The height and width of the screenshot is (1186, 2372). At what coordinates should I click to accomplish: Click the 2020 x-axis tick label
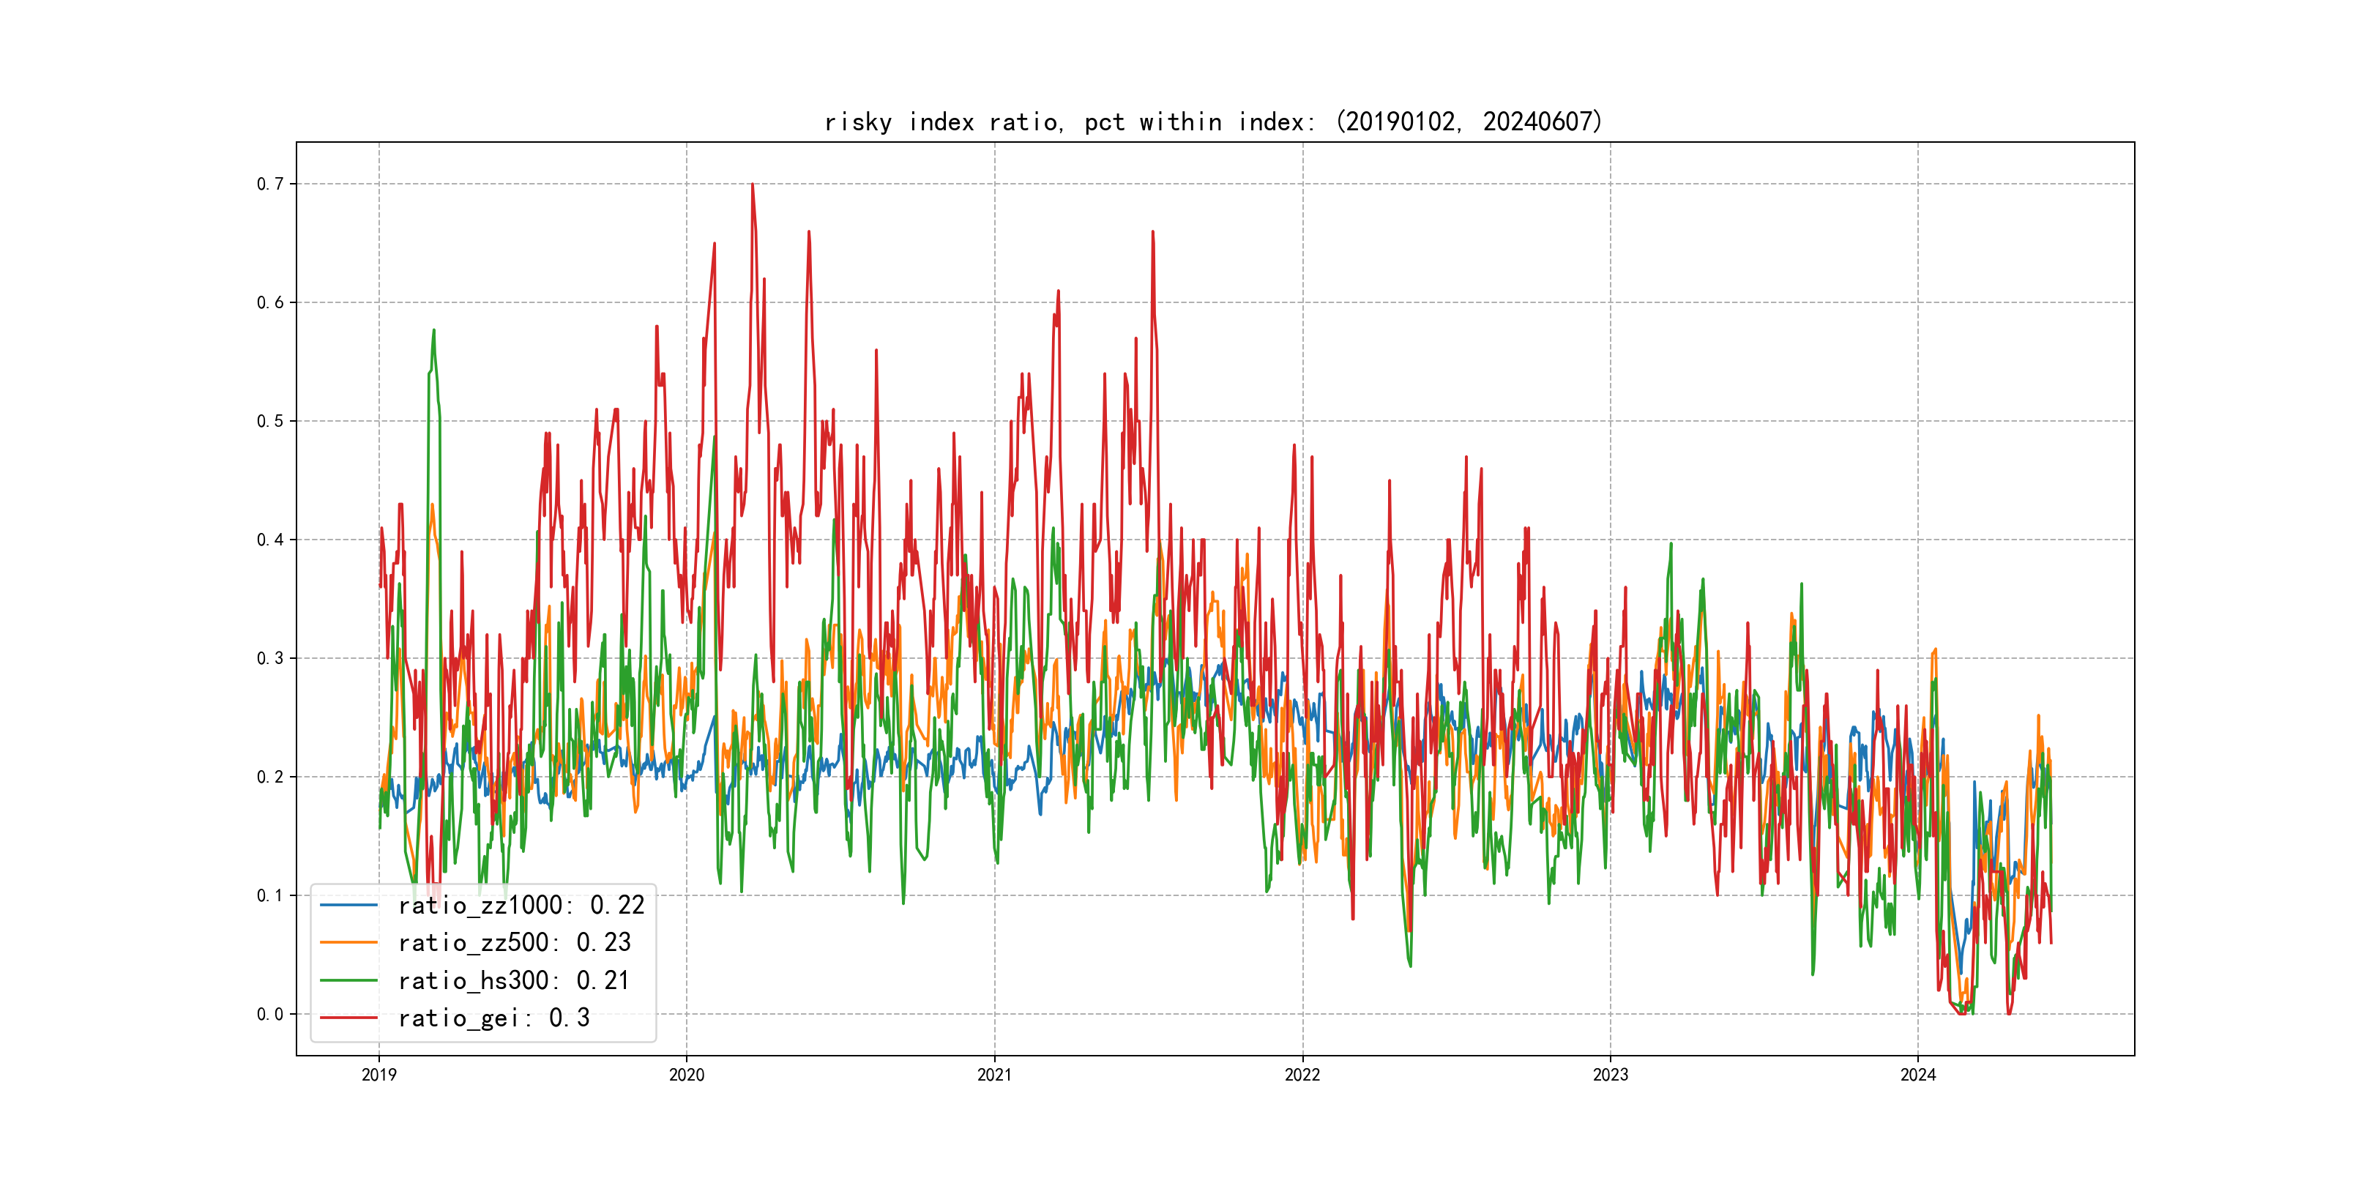(x=686, y=1075)
